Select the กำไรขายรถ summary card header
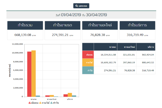 tap(62, 25)
